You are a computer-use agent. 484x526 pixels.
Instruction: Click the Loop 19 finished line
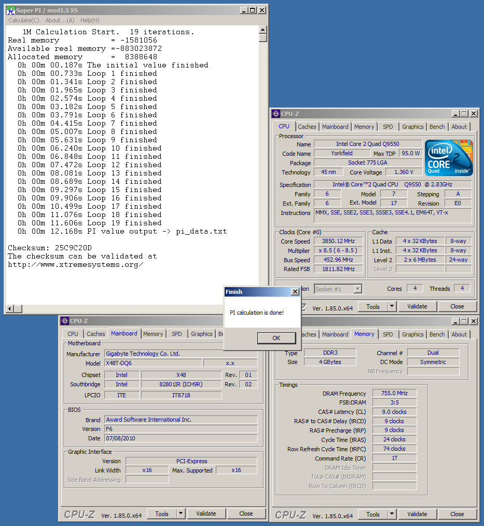[x=90, y=223]
